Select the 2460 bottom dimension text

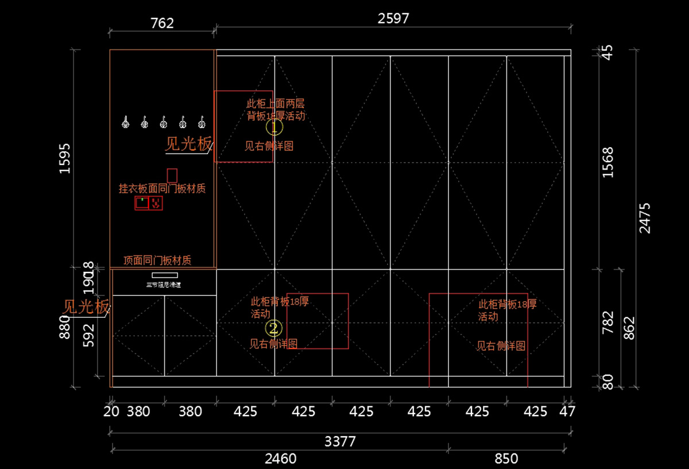280,459
